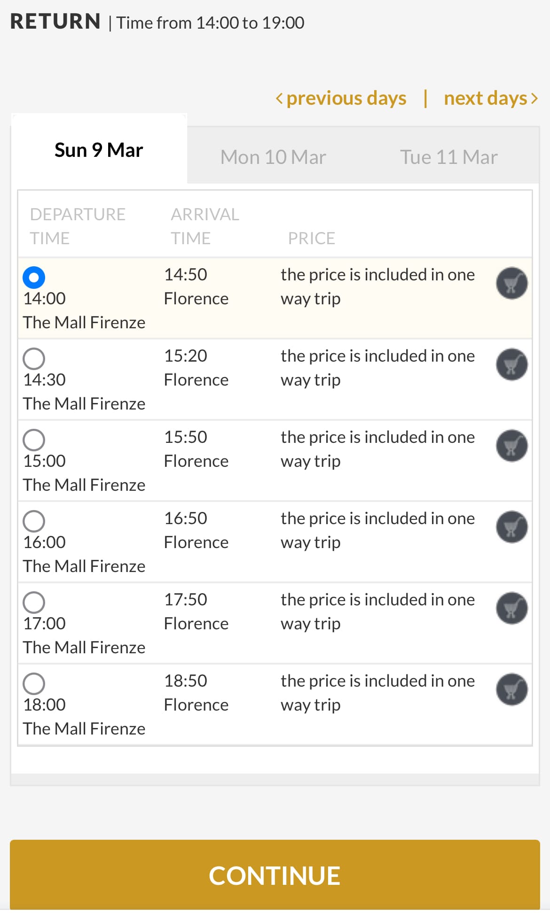Click the cart icon for 14:00 departure
Screen dimensions: 550x913
coord(511,283)
